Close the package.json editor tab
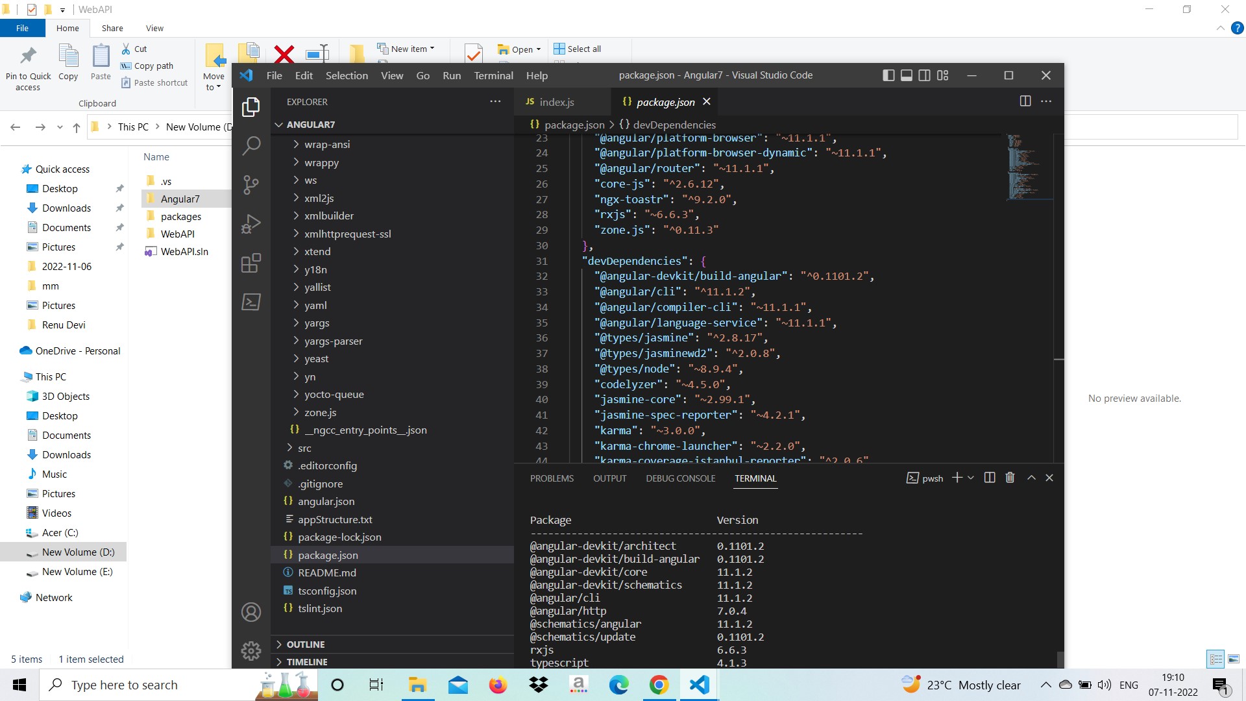The width and height of the screenshot is (1246, 701). click(707, 101)
